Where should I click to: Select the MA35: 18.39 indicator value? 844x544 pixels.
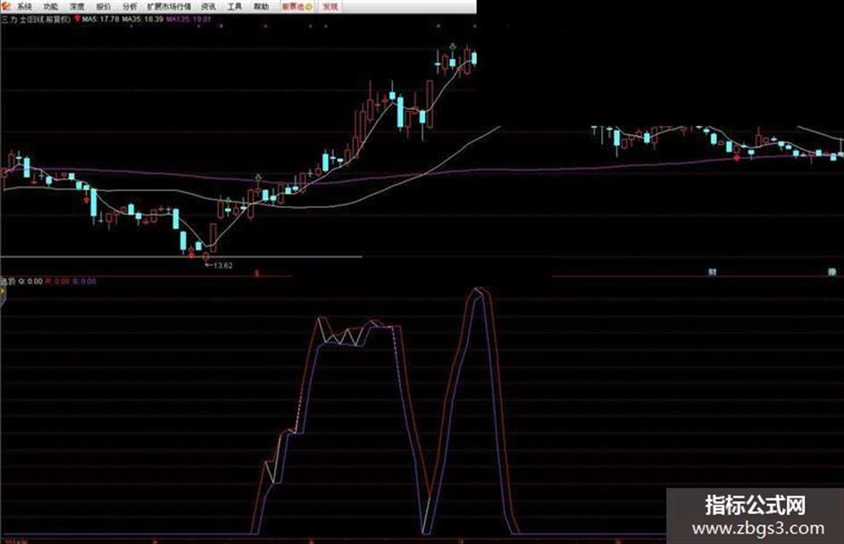point(143,20)
